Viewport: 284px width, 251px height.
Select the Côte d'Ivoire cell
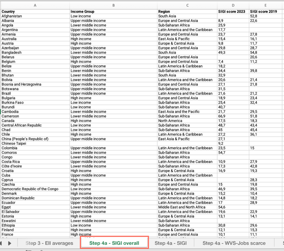(35, 166)
